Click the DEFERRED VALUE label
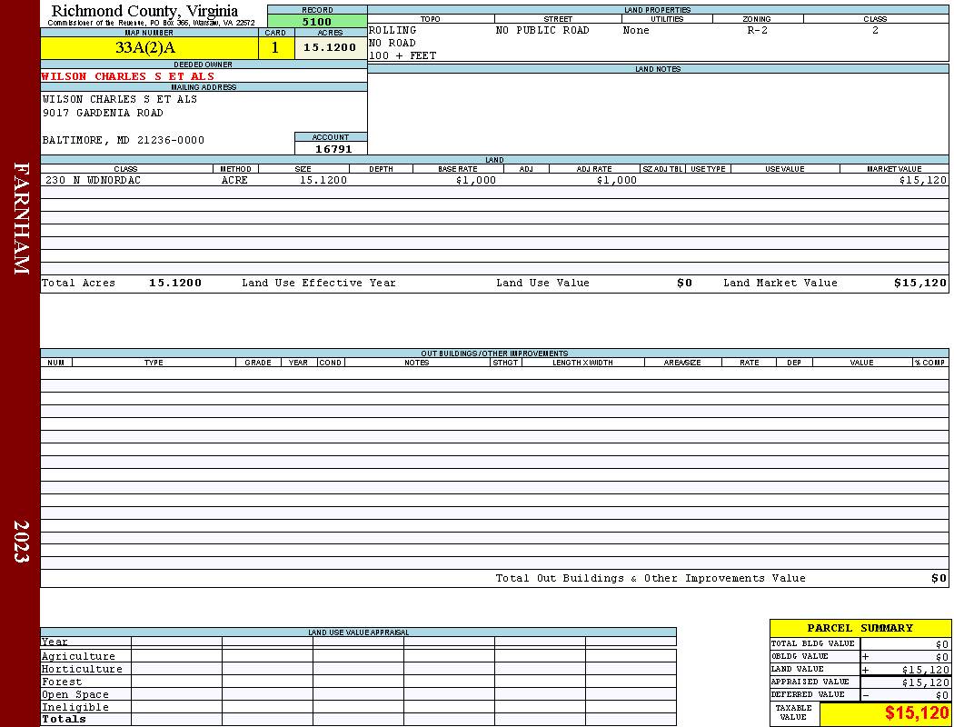The width and height of the screenshot is (954, 727). tap(808, 695)
